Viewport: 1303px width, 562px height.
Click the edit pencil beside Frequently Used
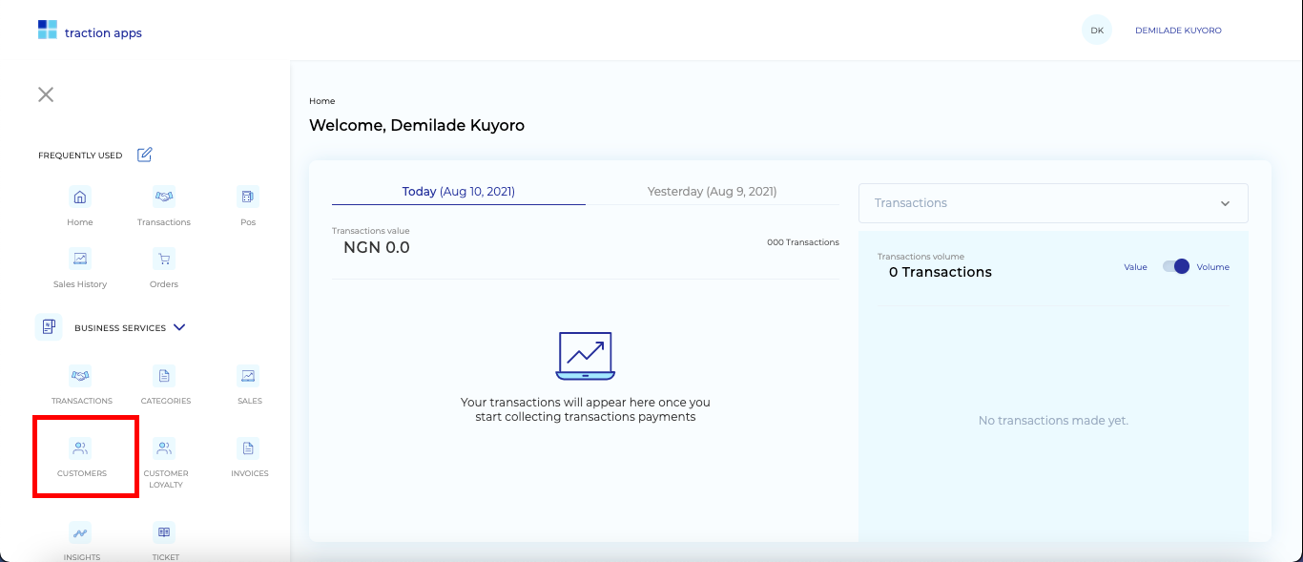coord(144,155)
